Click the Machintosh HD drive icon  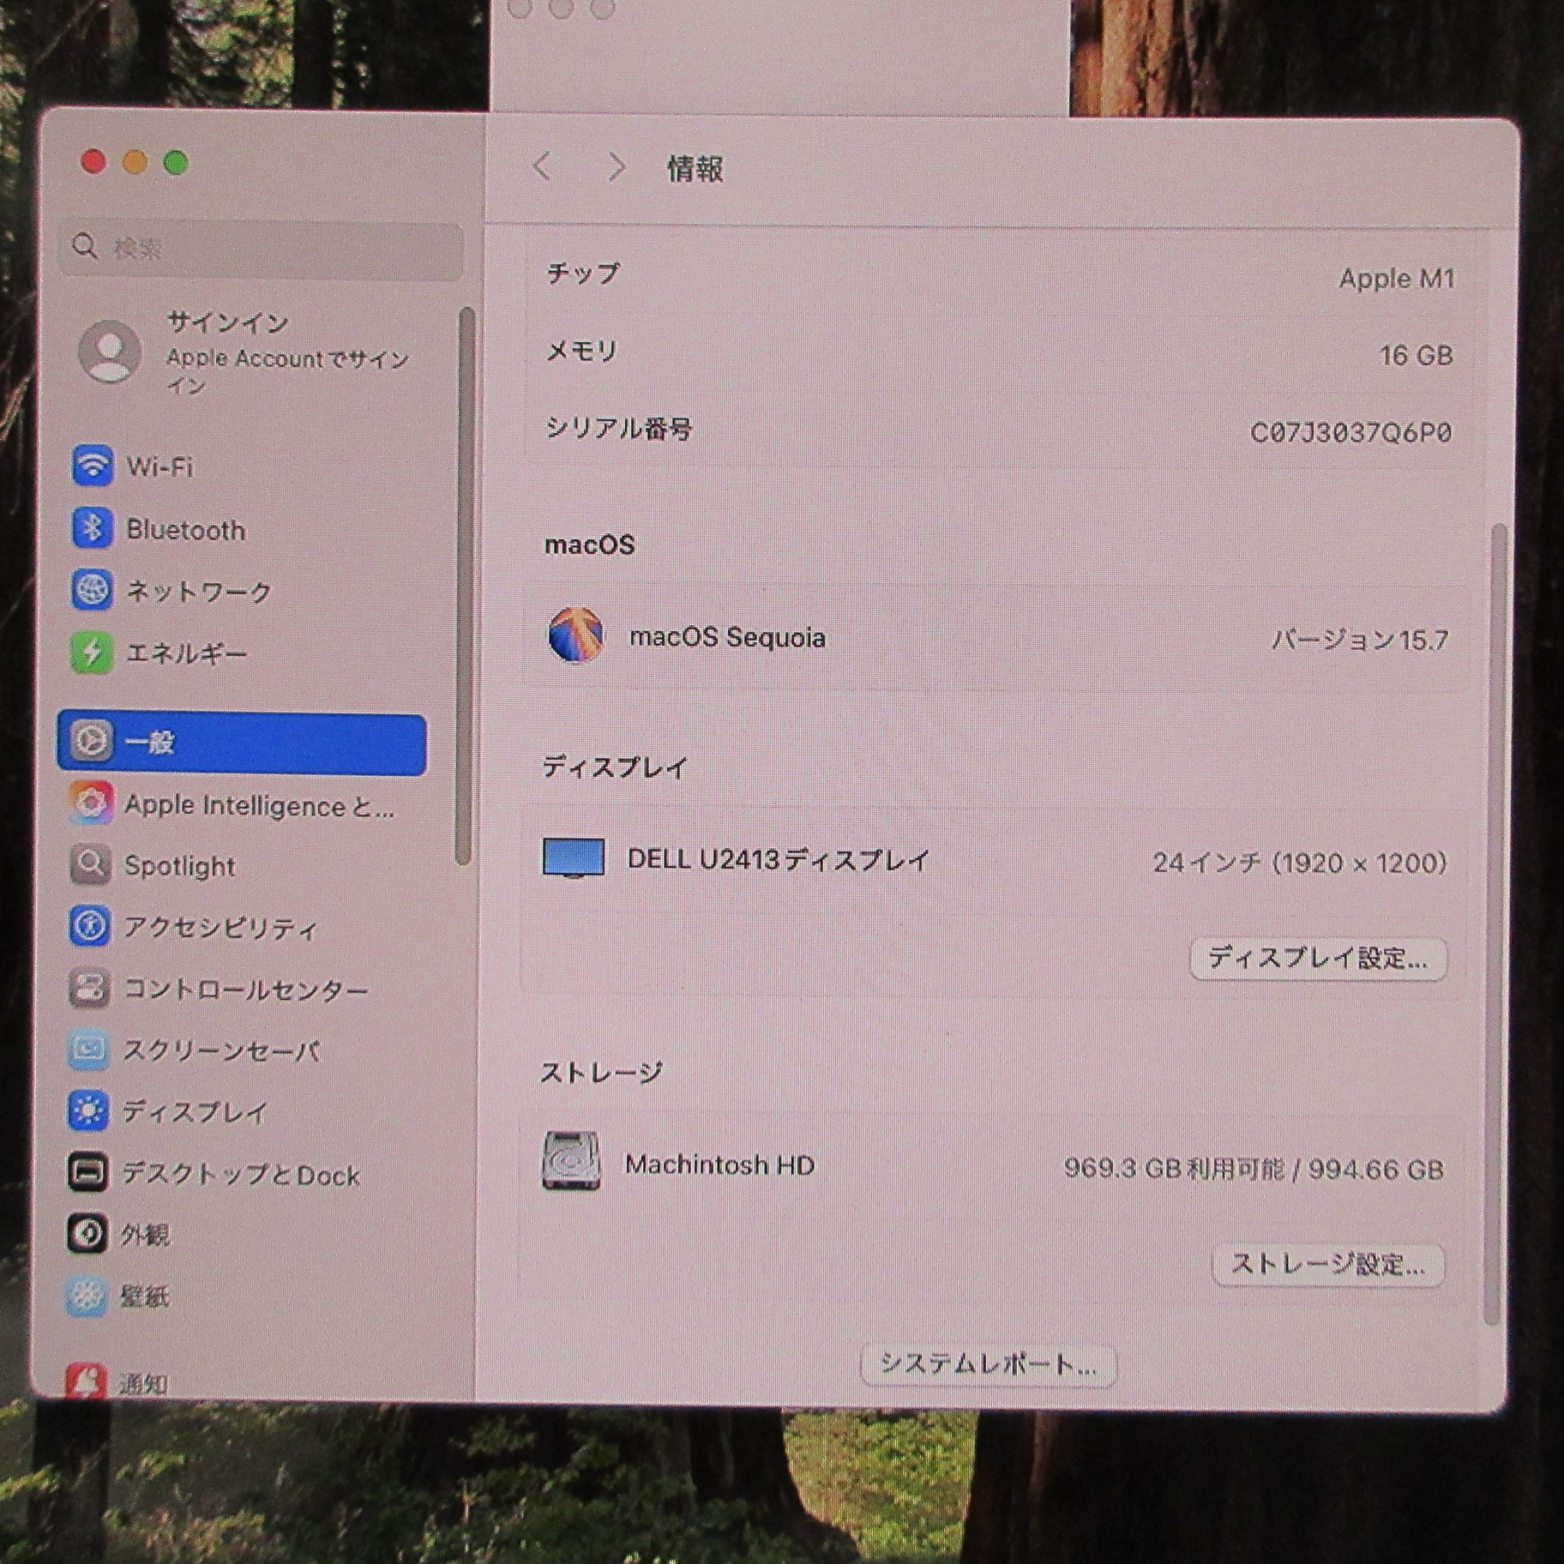click(x=571, y=1162)
